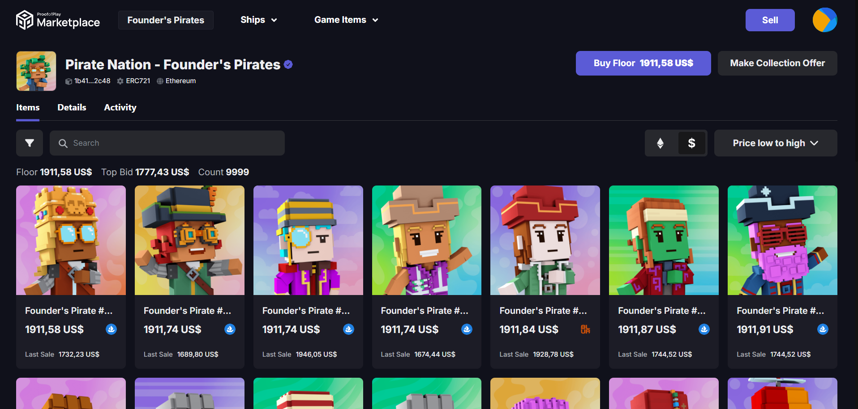The width and height of the screenshot is (858, 409).
Task: Switch to the Items tab
Action: pos(28,108)
